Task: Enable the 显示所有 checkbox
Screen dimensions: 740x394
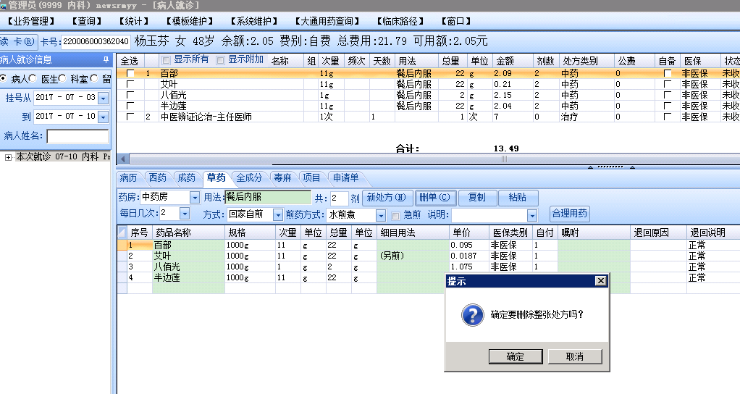Action: pos(166,60)
